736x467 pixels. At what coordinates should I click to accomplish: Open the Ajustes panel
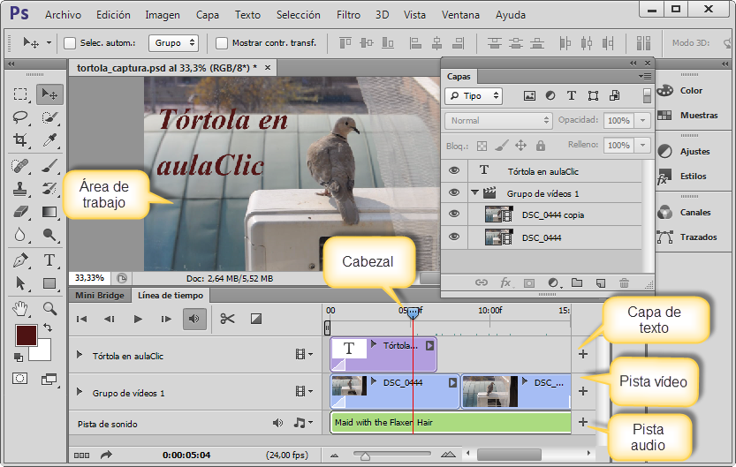coord(684,151)
